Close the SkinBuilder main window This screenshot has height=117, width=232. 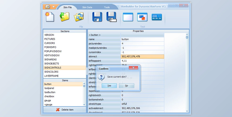(184, 6)
